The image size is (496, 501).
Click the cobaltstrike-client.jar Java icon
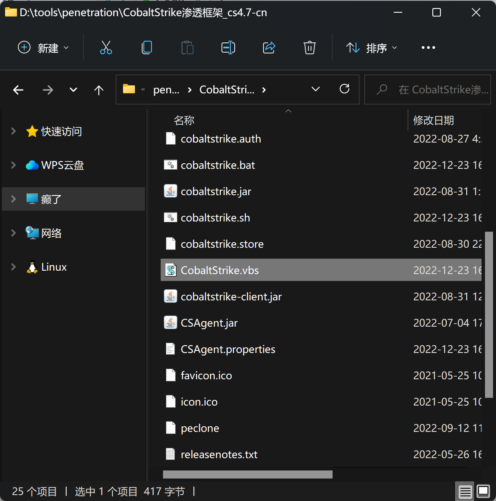pyautogui.click(x=170, y=297)
